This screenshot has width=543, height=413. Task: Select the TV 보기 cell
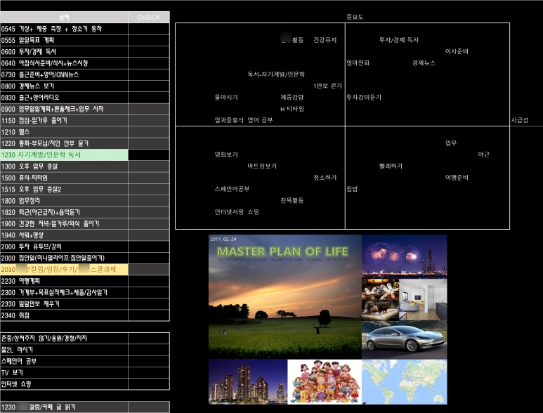coord(64,372)
